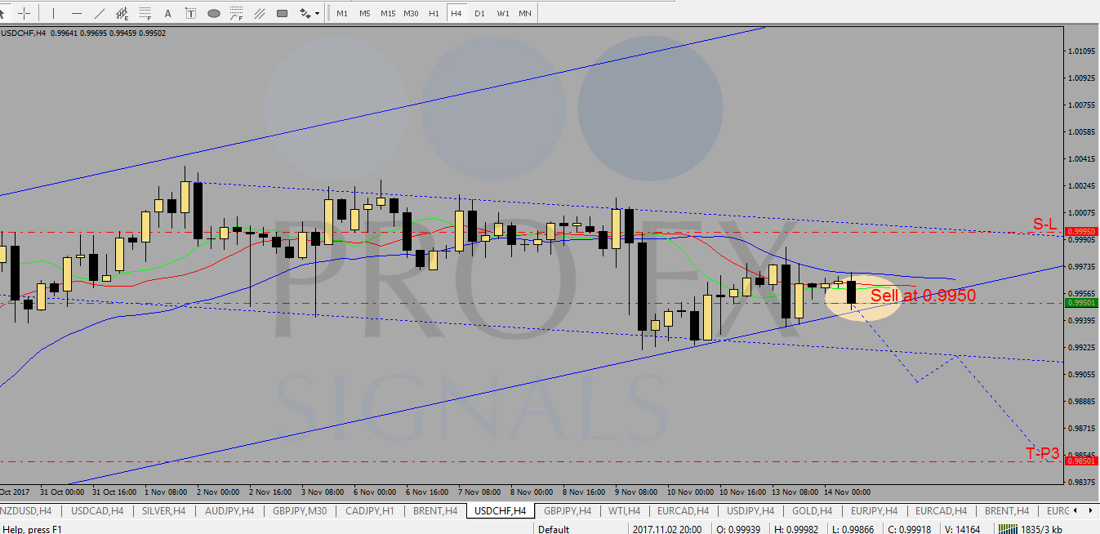1100x534 pixels.
Task: Select the text 'A' tool
Action: coord(168,13)
